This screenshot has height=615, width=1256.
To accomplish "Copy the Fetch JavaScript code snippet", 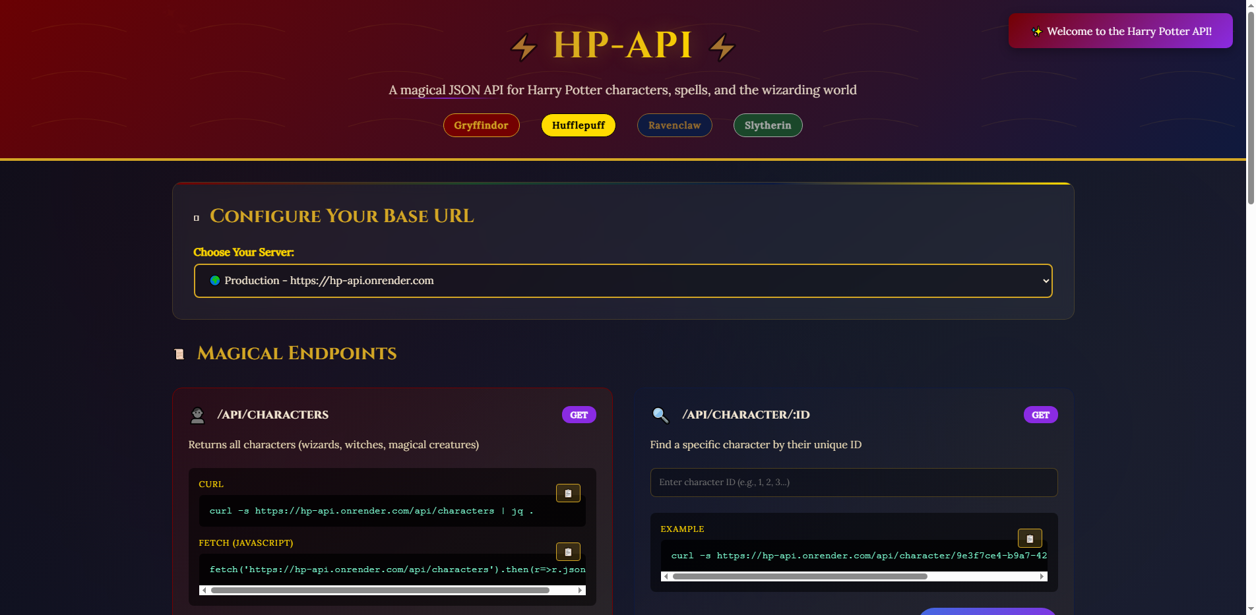I will pyautogui.click(x=567, y=551).
